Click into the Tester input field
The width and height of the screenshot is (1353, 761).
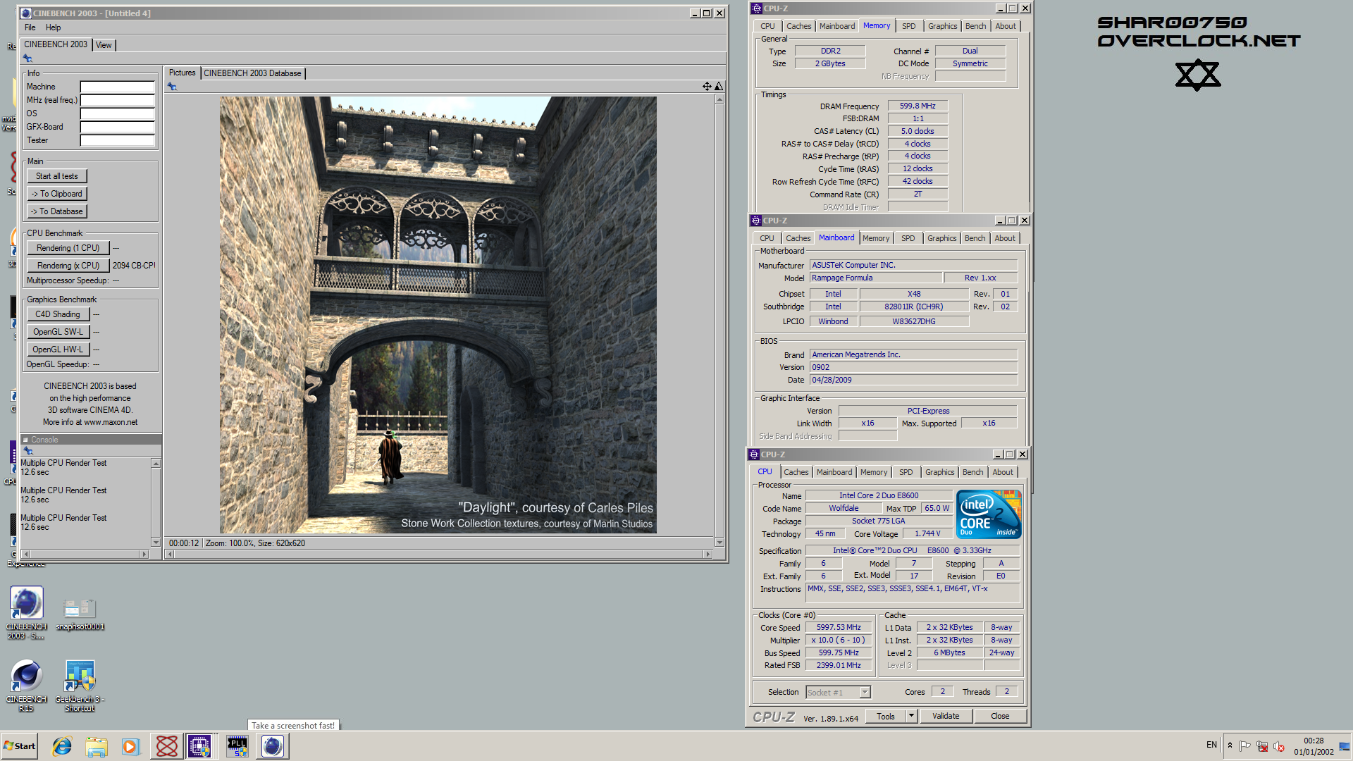coord(117,140)
